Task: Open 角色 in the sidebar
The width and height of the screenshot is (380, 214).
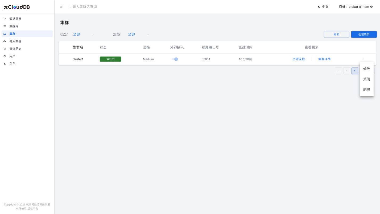Action: tap(27, 64)
